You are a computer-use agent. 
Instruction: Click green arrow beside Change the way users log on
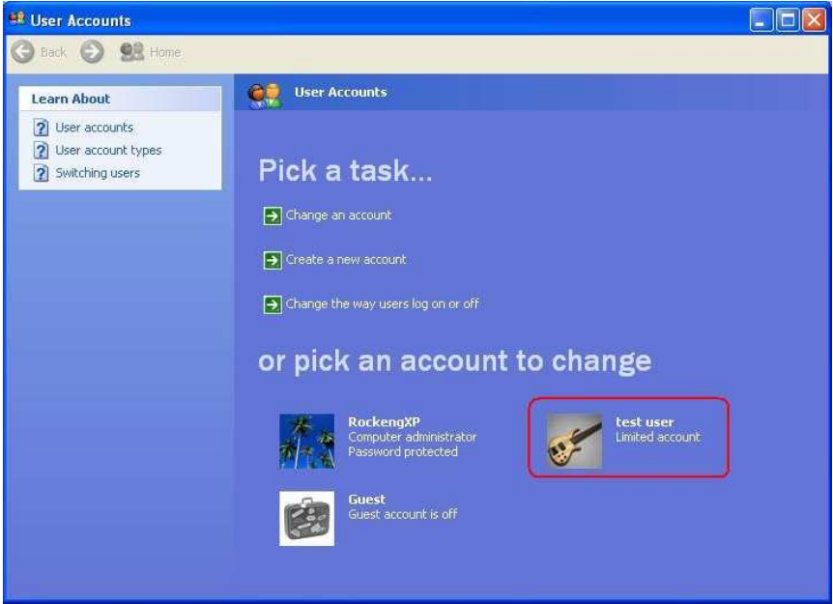[x=273, y=304]
